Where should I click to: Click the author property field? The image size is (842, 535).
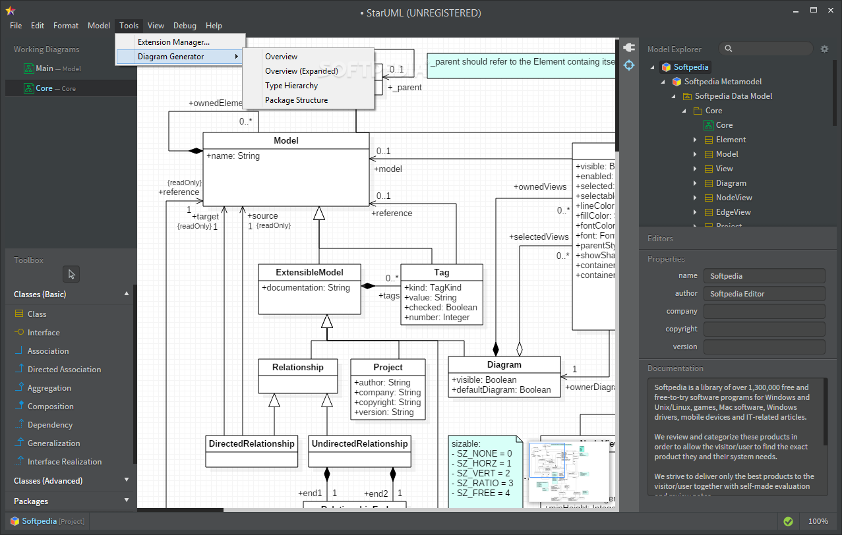(764, 294)
